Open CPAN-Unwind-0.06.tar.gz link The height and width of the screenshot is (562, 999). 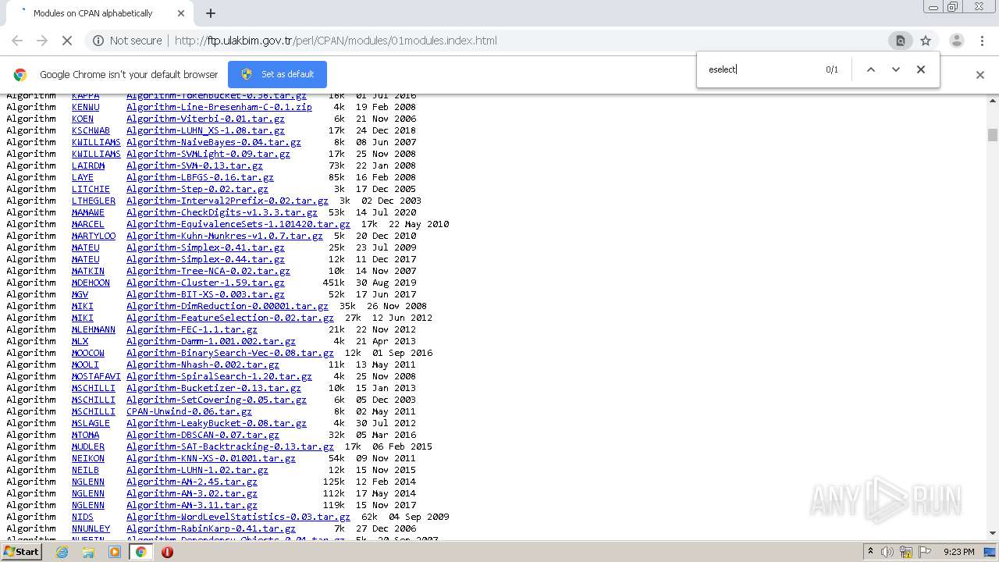189,411
